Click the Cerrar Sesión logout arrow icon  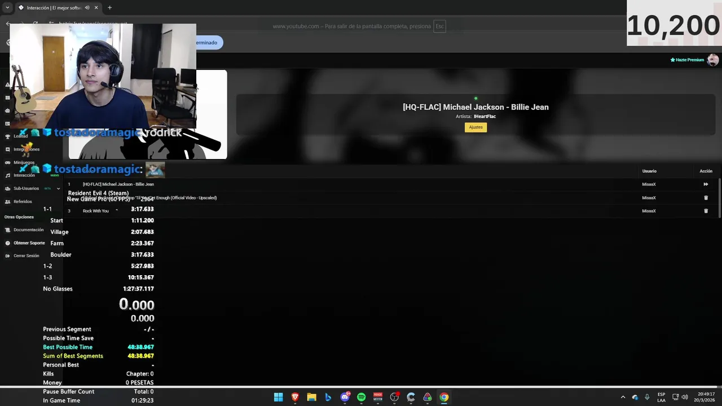(7, 256)
